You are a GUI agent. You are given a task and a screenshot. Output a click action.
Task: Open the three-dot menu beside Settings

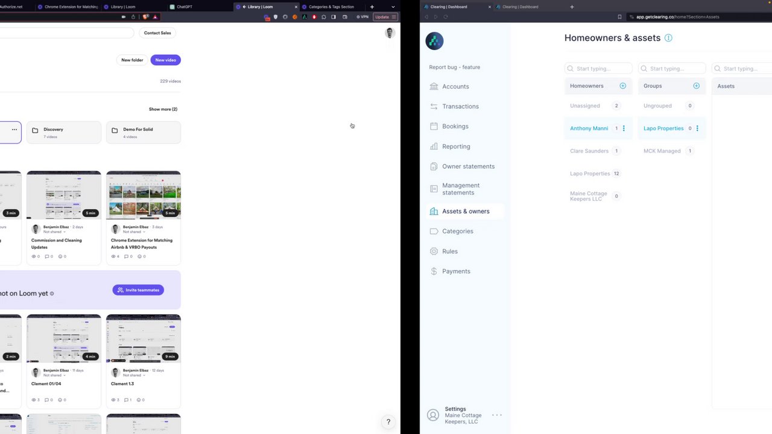[497, 415]
